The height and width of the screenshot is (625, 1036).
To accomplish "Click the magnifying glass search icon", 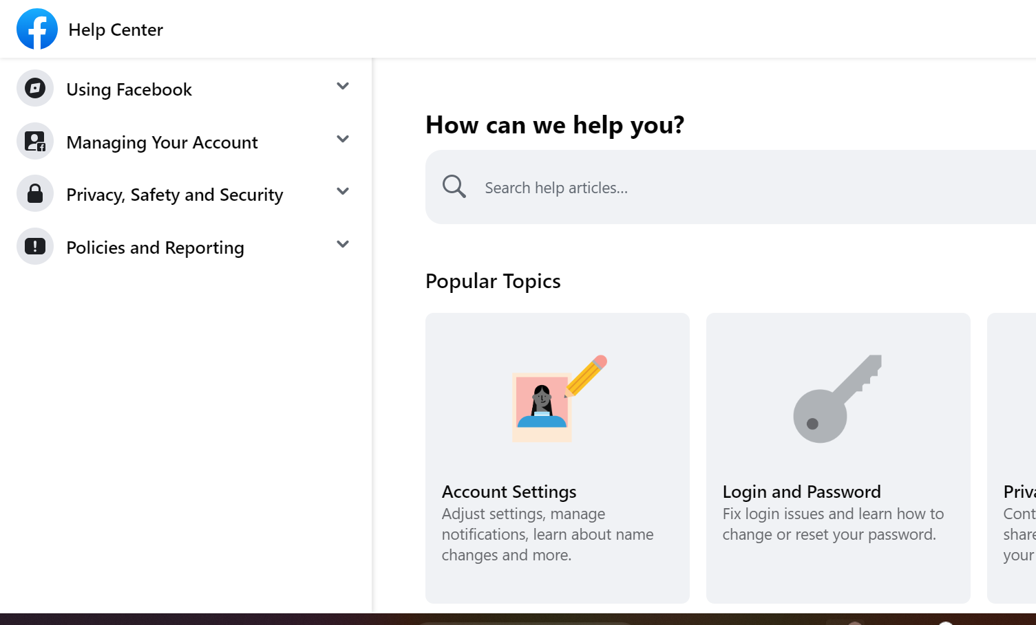I will pyautogui.click(x=454, y=186).
